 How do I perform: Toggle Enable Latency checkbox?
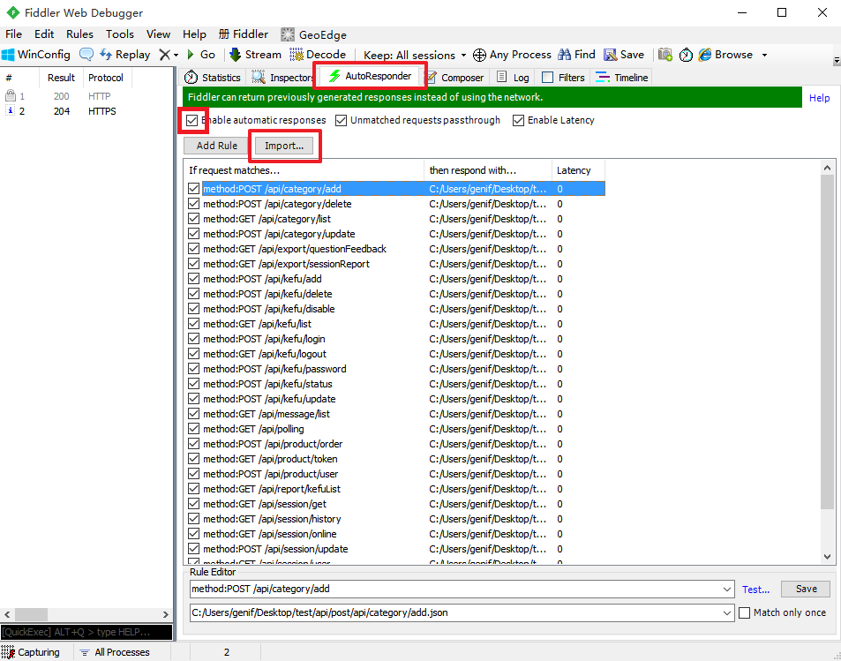(x=518, y=120)
